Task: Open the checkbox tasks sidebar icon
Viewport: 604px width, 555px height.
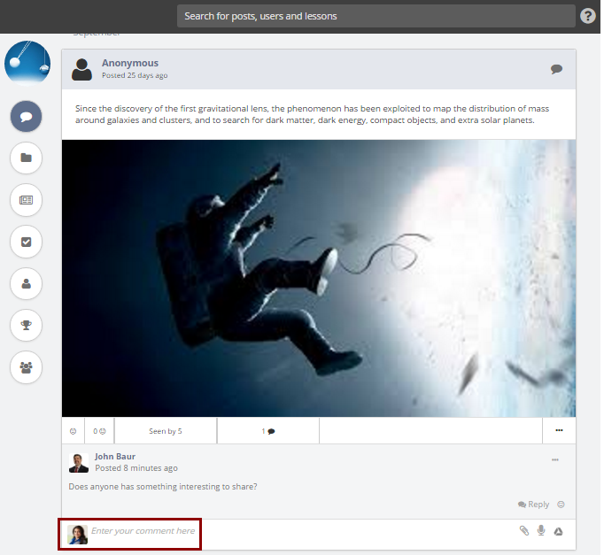Action: 26,242
